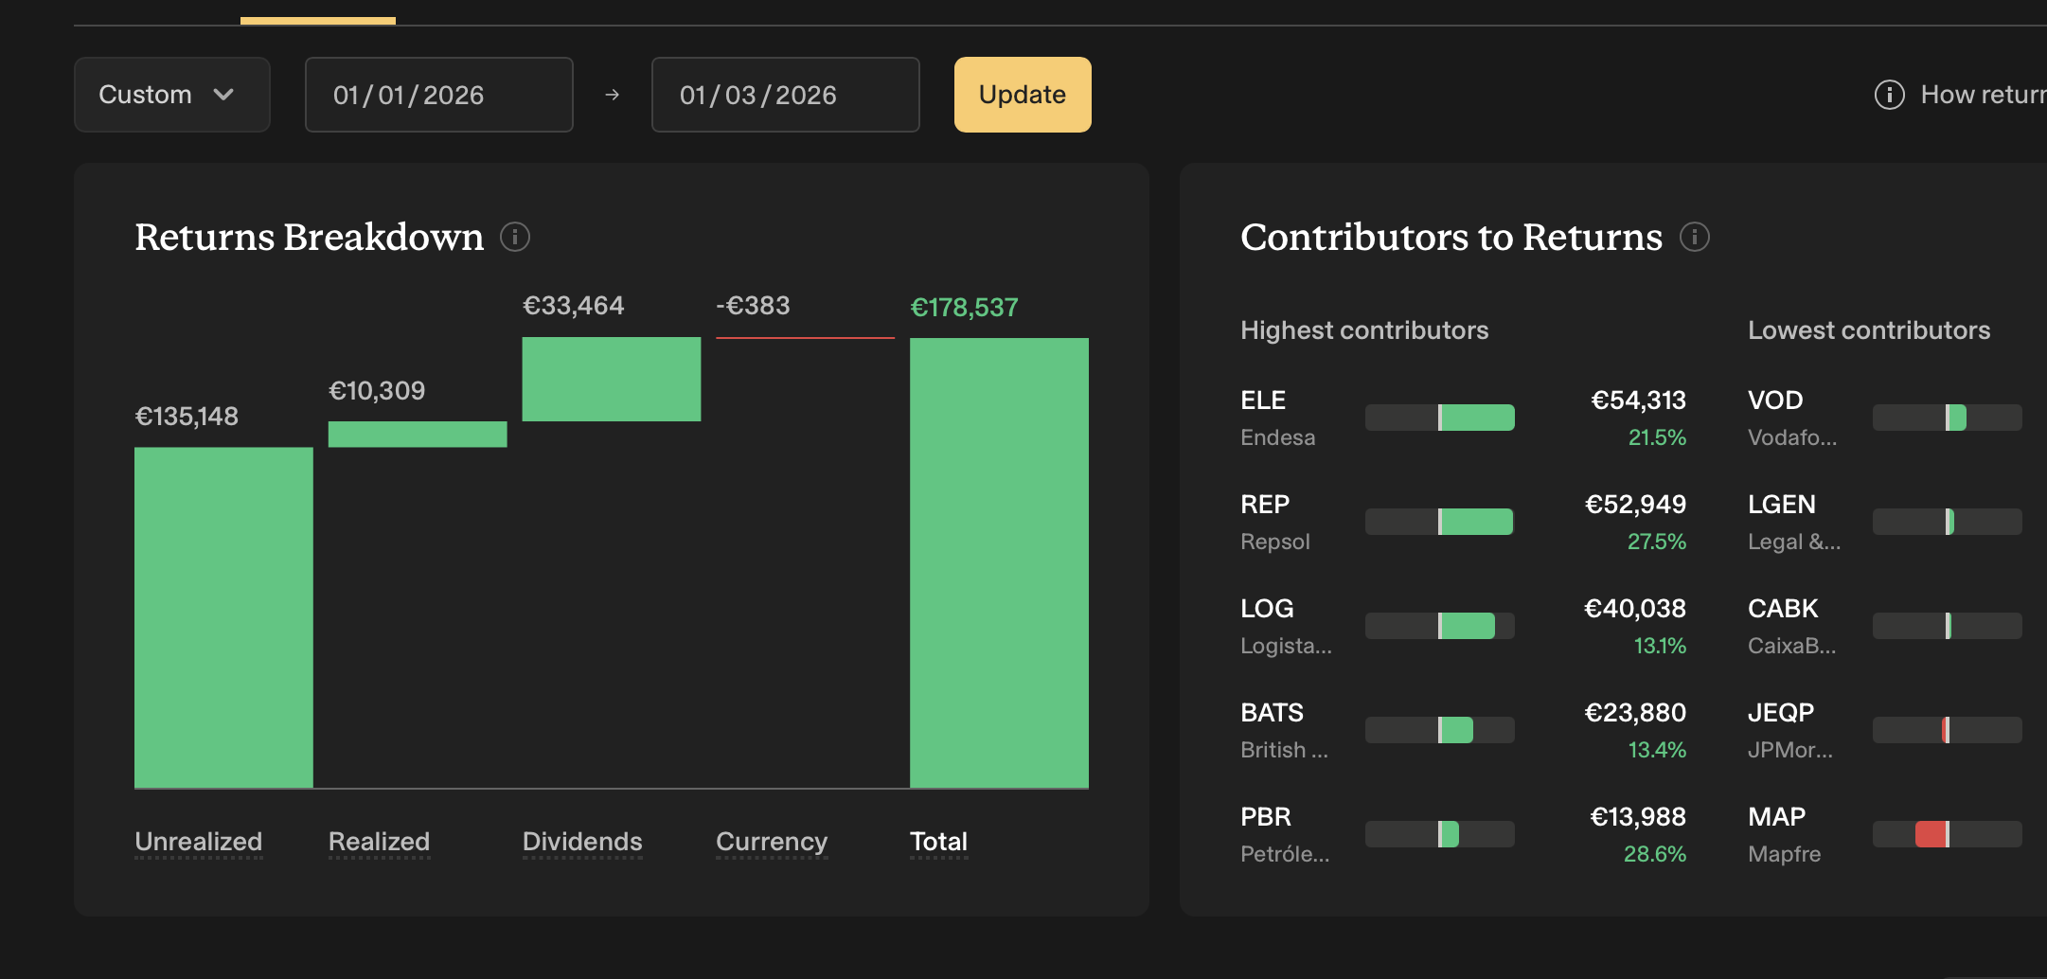
Task: Click the Unrealized axis label
Action: point(198,841)
